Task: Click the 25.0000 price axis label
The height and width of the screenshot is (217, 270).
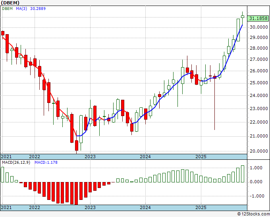Action: 258,83
